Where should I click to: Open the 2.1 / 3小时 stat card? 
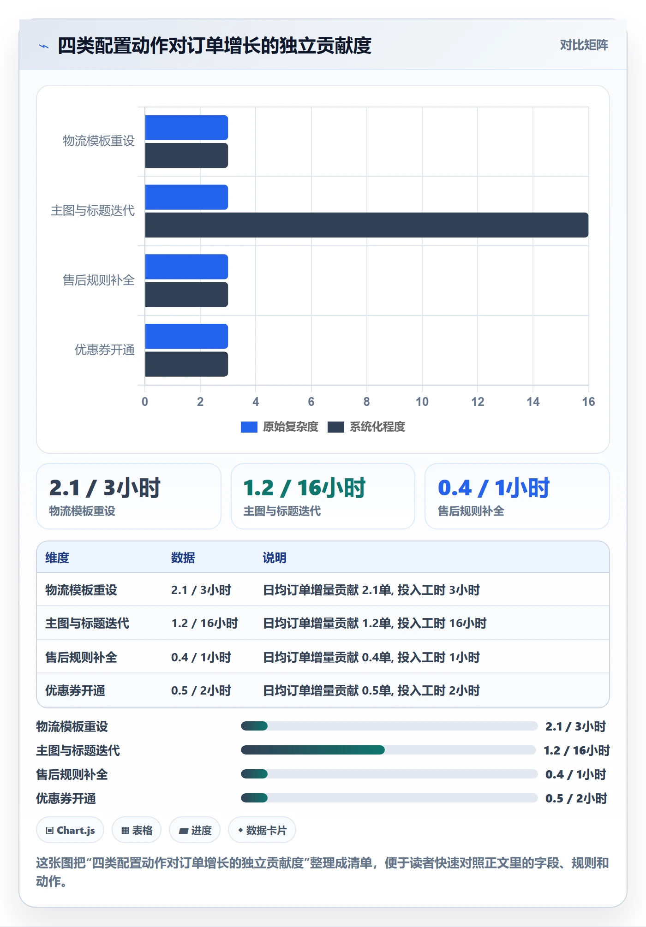click(129, 496)
